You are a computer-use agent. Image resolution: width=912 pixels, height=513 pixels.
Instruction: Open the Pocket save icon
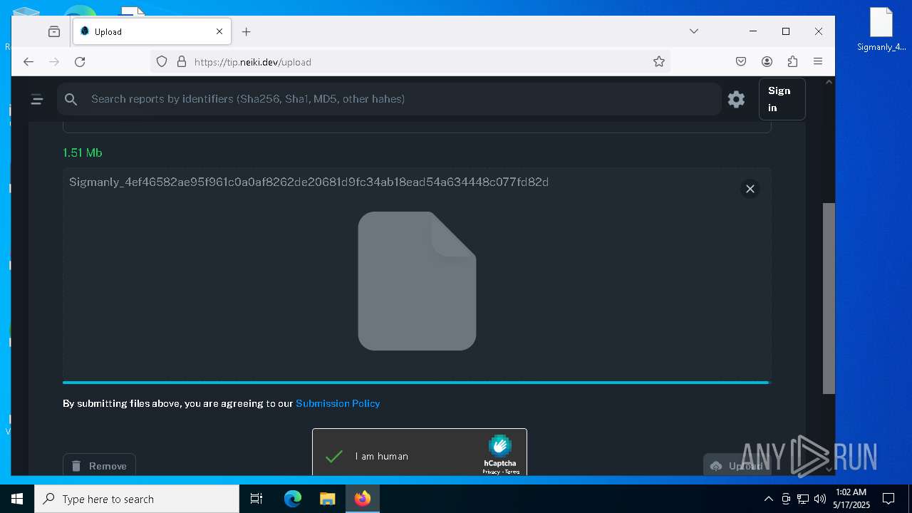741,62
